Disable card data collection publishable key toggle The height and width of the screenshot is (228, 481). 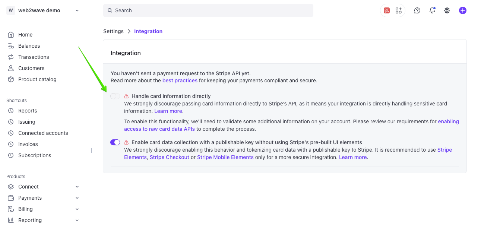[x=115, y=142]
